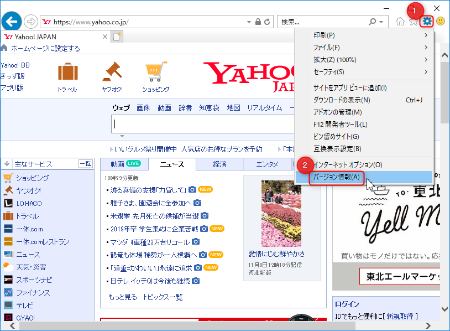Click in the browser 検索 search field
Viewport: 450px width, 331px height.
pyautogui.click(x=323, y=22)
